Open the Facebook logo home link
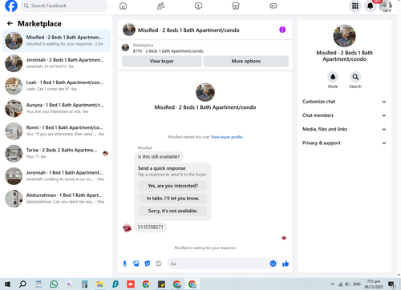Image resolution: width=401 pixels, height=290 pixels. [11, 6]
